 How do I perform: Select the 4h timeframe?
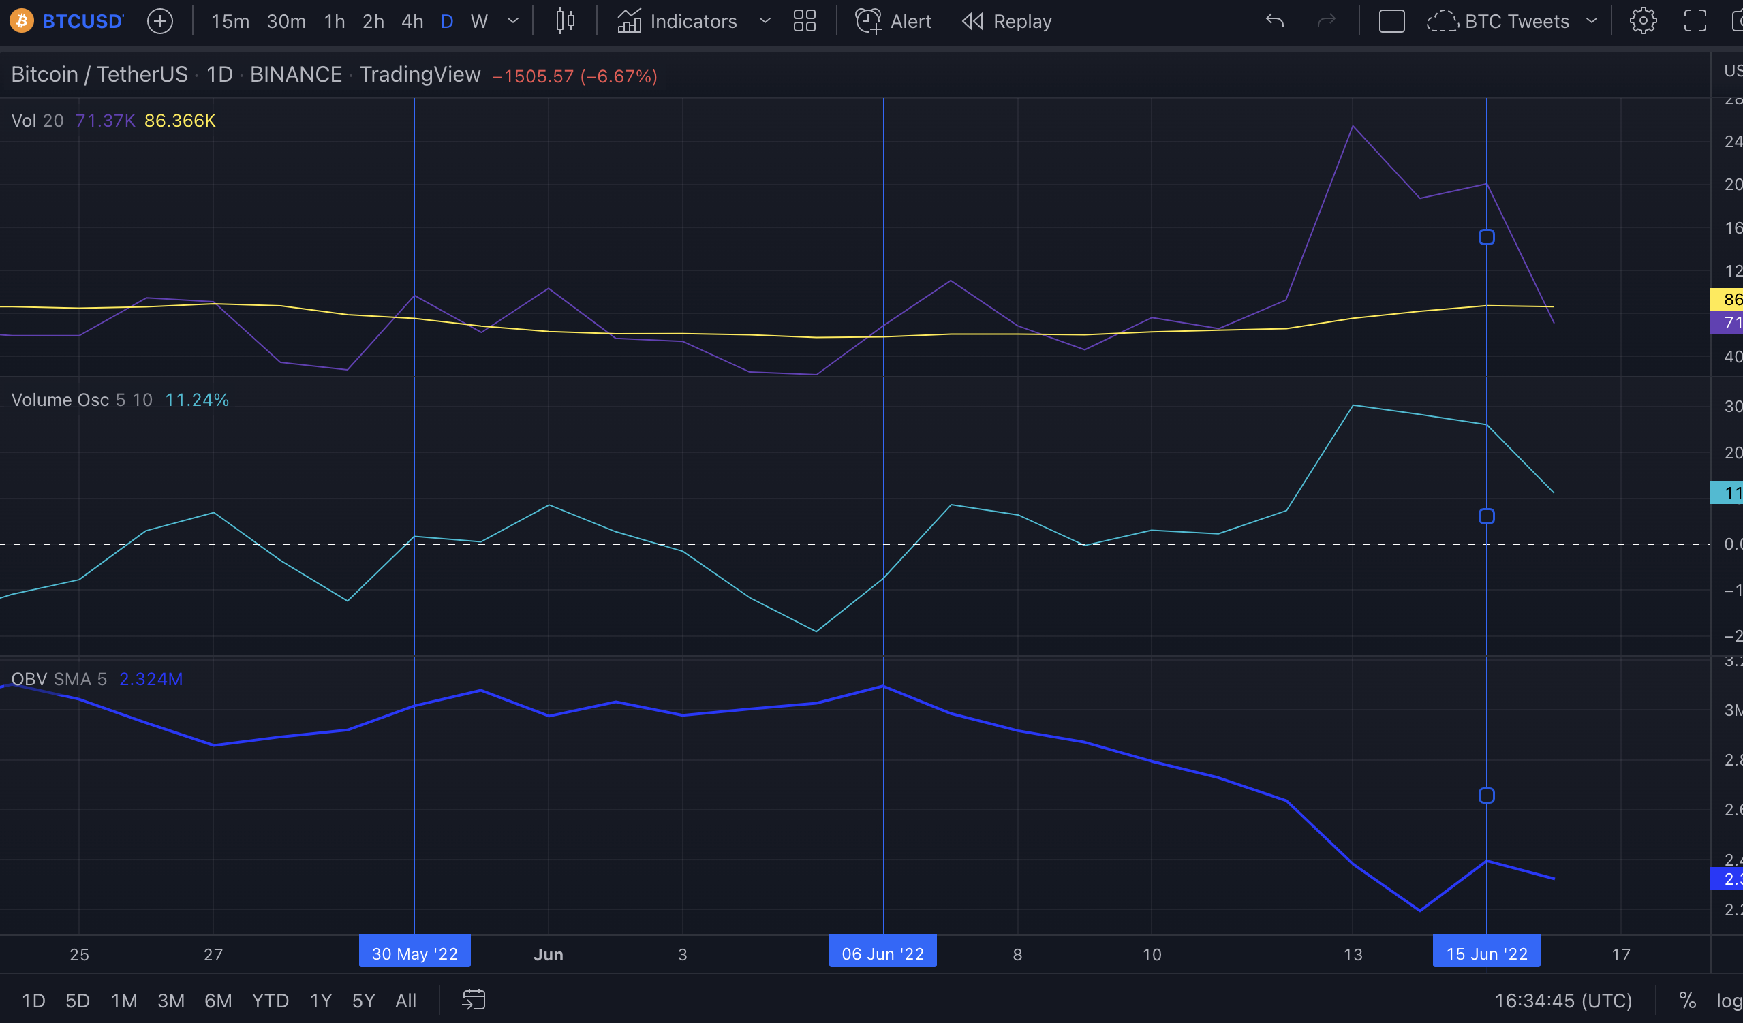tap(412, 21)
